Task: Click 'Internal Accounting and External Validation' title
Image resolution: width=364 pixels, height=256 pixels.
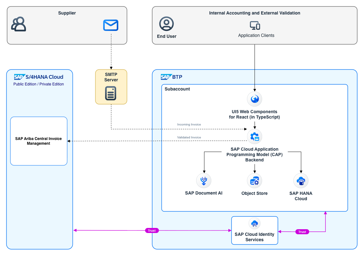Action: (x=255, y=13)
